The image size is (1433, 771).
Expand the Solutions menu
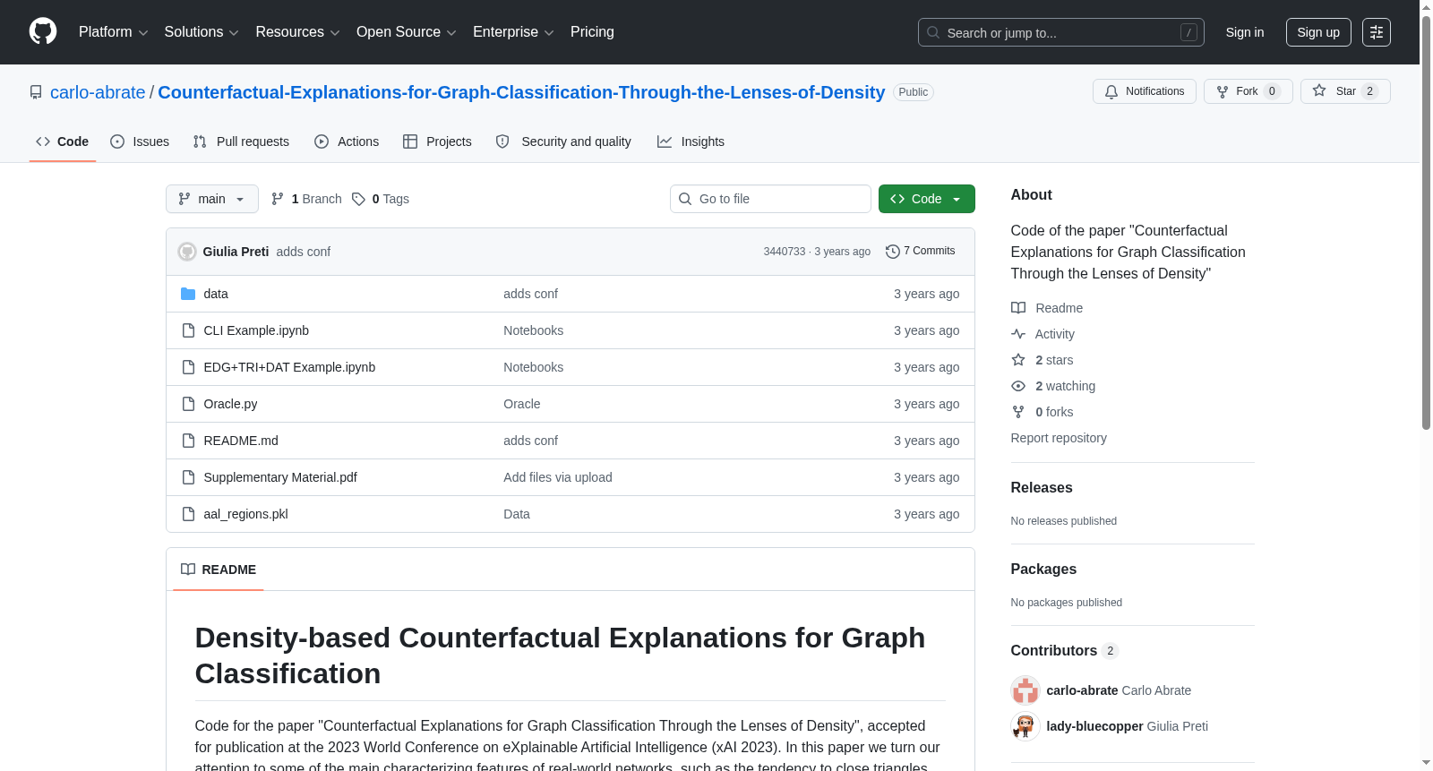[202, 31]
